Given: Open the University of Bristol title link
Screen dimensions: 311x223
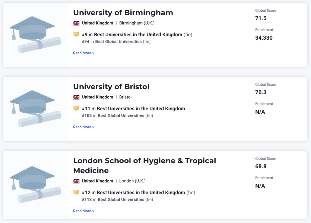Looking at the screenshot, I should pyautogui.click(x=111, y=87).
